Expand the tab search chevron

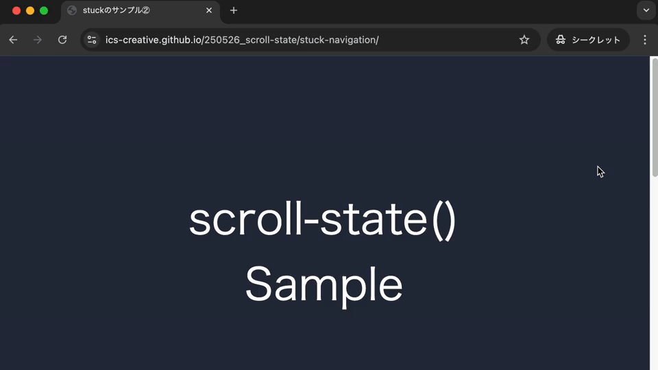[646, 10]
